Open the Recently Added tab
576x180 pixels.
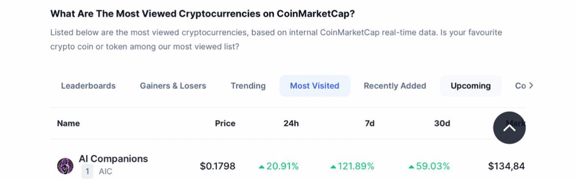coord(395,86)
